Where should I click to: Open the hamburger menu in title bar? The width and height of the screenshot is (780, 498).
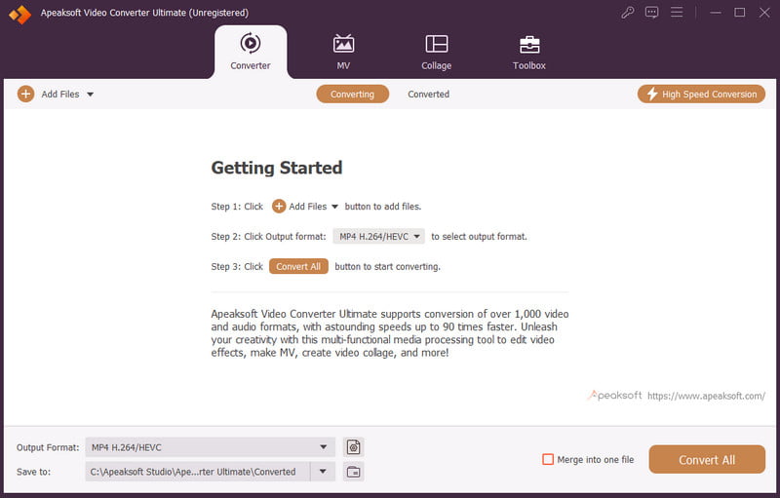coord(677,13)
